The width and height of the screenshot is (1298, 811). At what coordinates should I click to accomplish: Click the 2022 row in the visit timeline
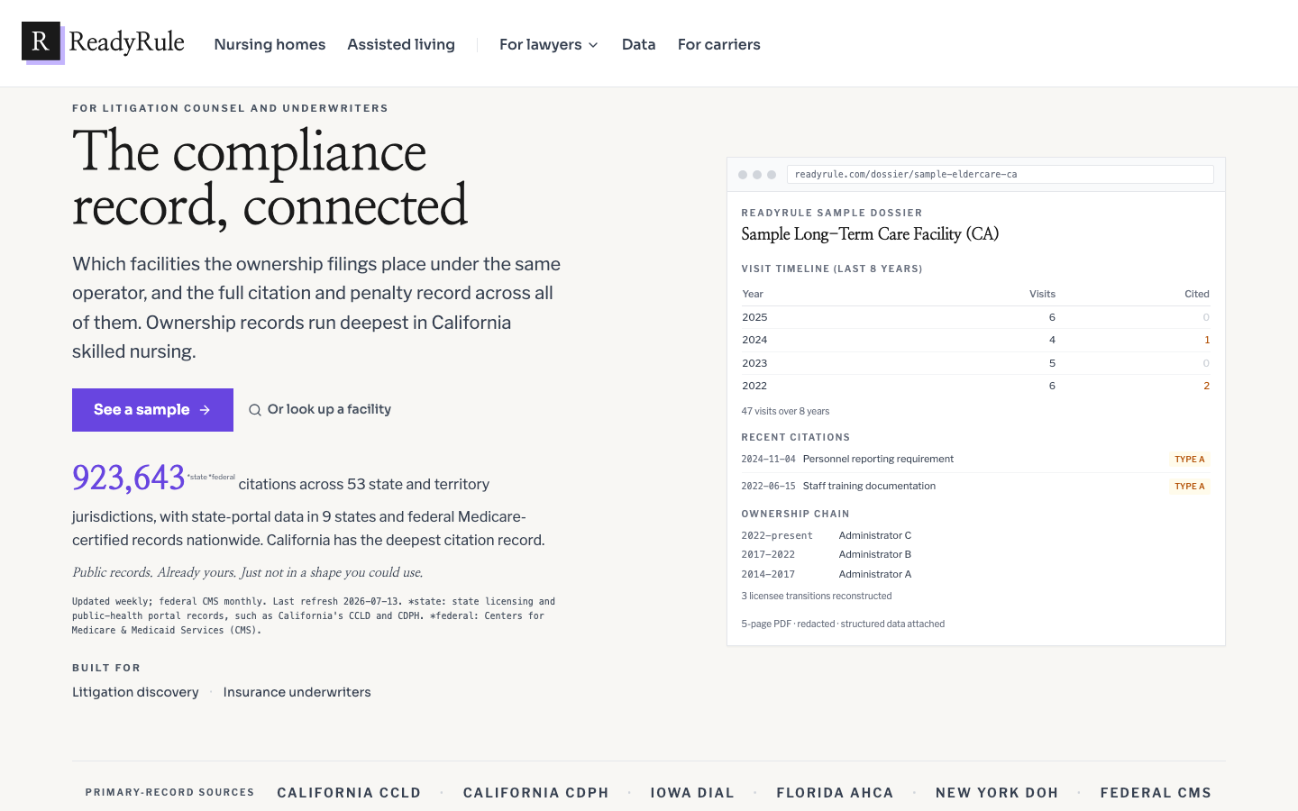[975, 386]
